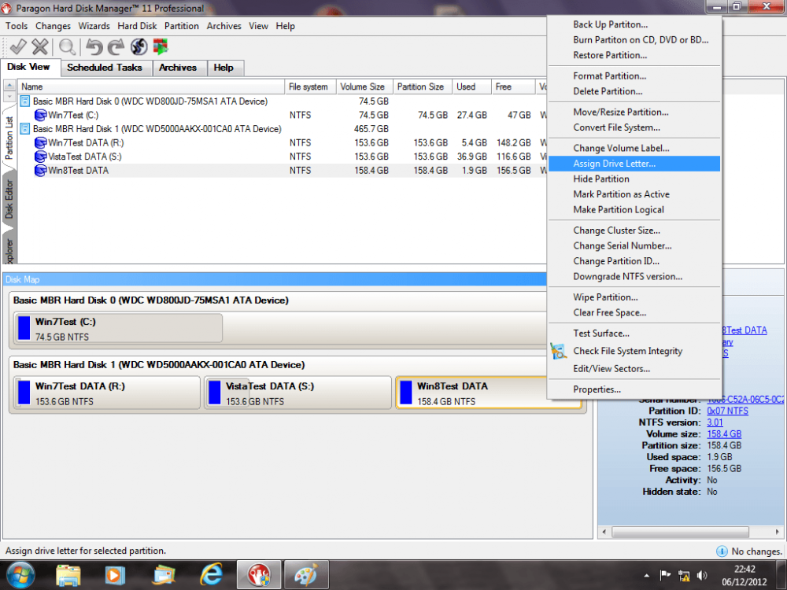The width and height of the screenshot is (787, 590).
Task: Click the 27.4 GB used cell
Action: [x=471, y=116]
